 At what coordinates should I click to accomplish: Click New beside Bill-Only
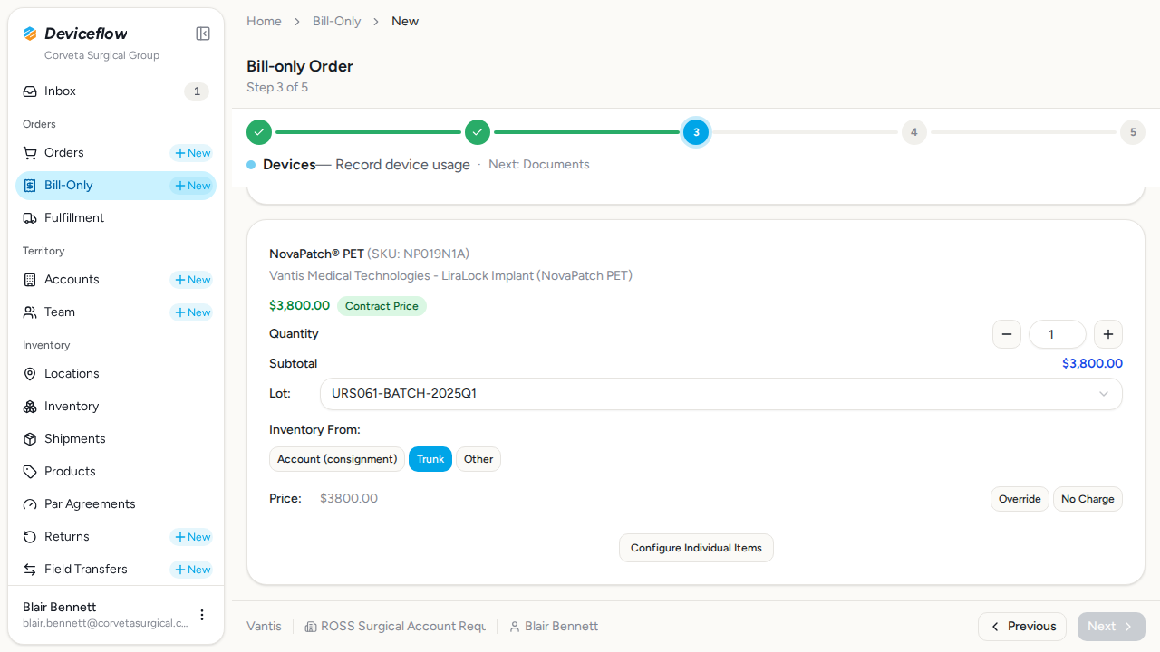click(x=192, y=186)
